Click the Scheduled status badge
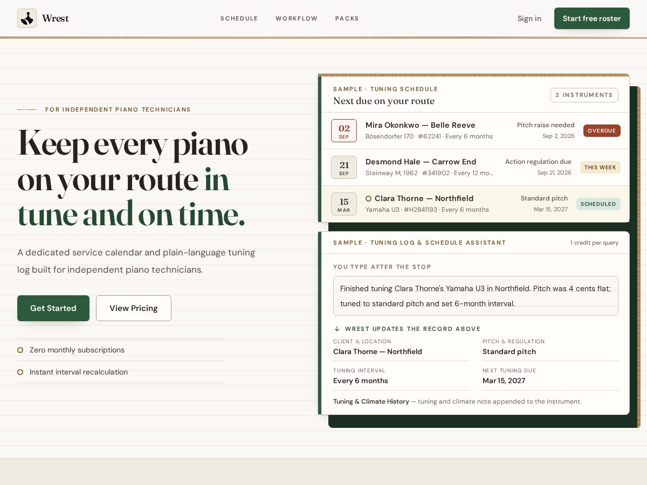This screenshot has width=647, height=485. point(598,204)
